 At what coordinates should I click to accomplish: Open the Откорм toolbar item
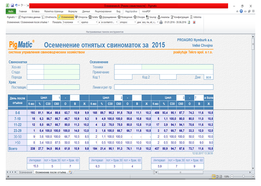click(139, 17)
